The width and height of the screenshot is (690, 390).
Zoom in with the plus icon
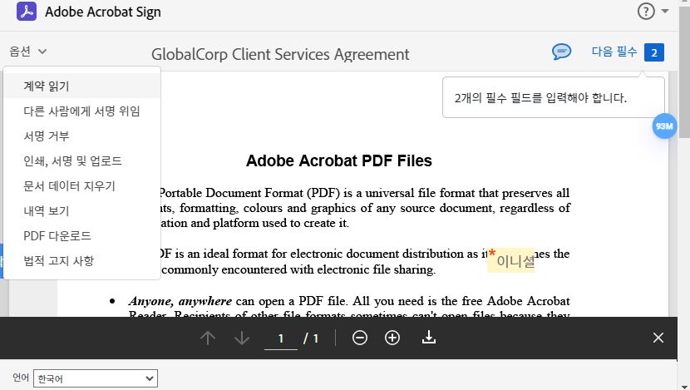click(x=392, y=338)
